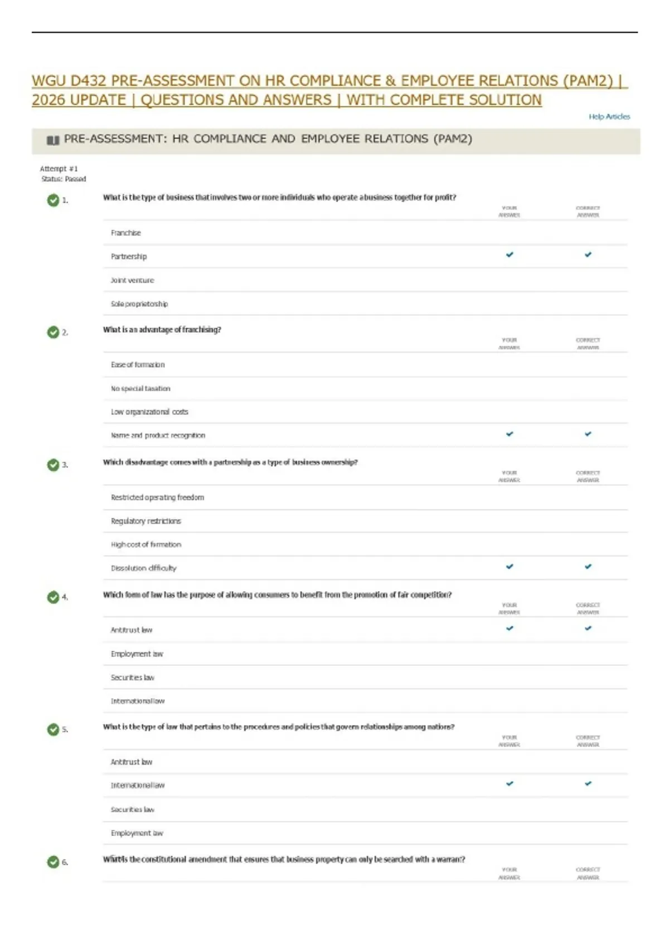This screenshot has width=669, height=948.
Task: Select your-answer check on Dissolution difficulty
Action: (x=510, y=567)
